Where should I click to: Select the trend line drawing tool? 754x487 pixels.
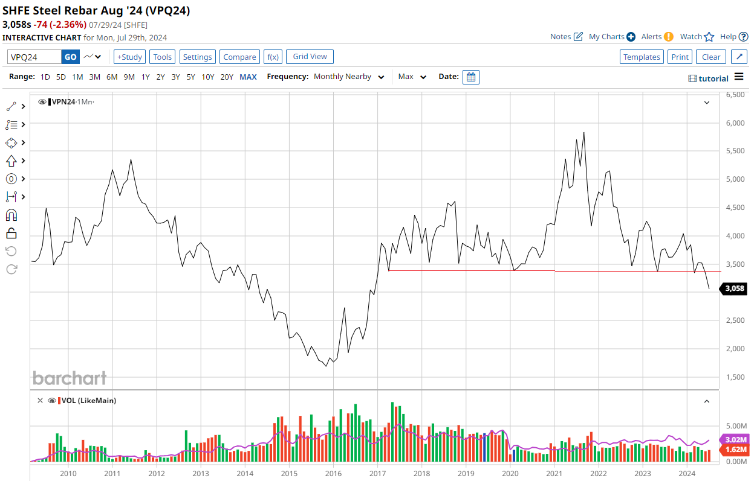click(11, 106)
